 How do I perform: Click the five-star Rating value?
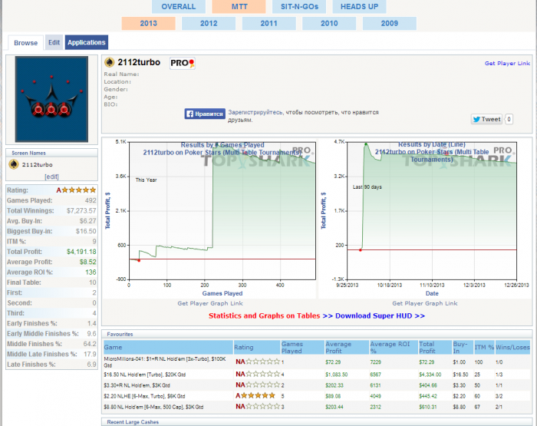76,190
